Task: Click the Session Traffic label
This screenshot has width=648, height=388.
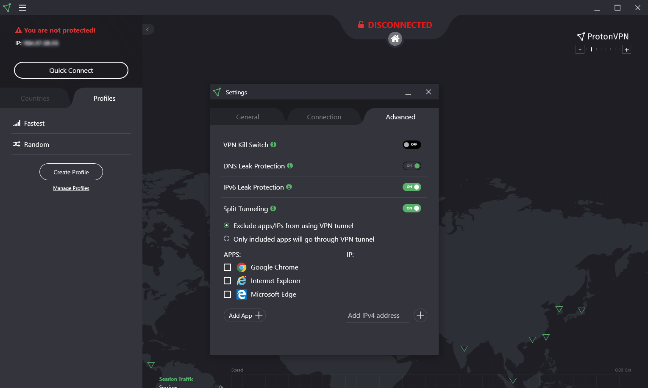Action: click(x=176, y=379)
